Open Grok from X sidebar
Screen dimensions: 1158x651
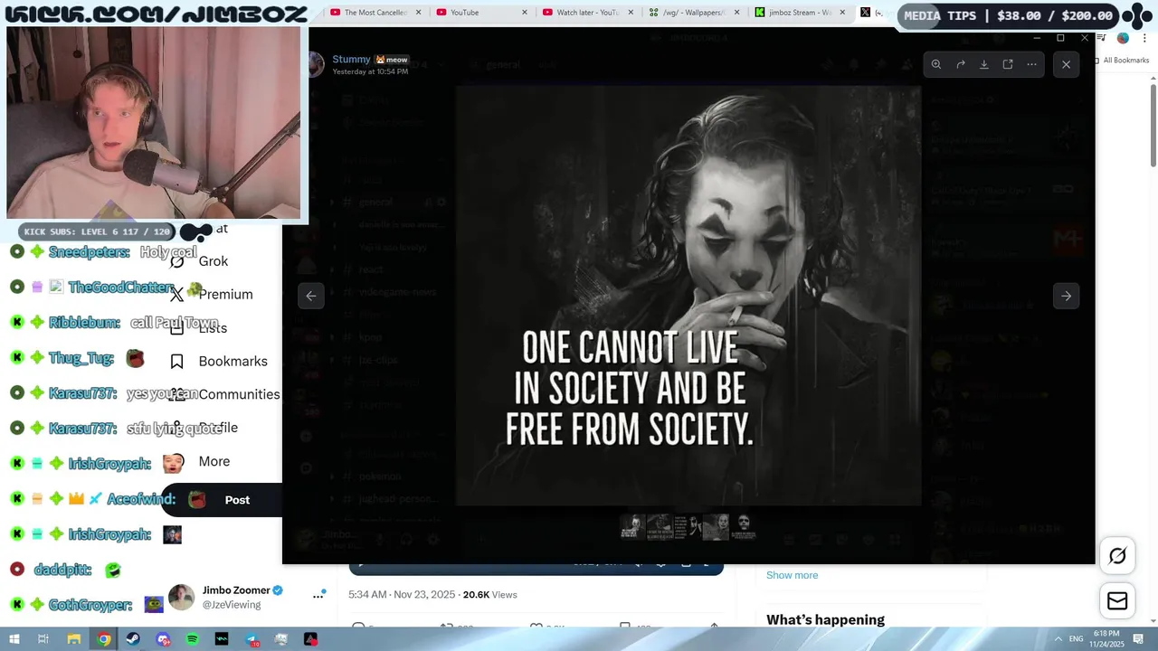(x=214, y=261)
